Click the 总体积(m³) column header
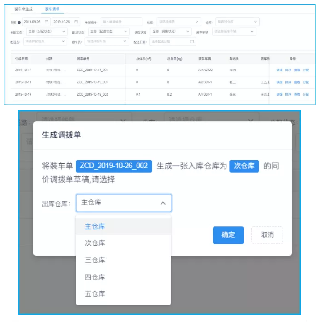This screenshot has height=322, width=321. coord(143,59)
